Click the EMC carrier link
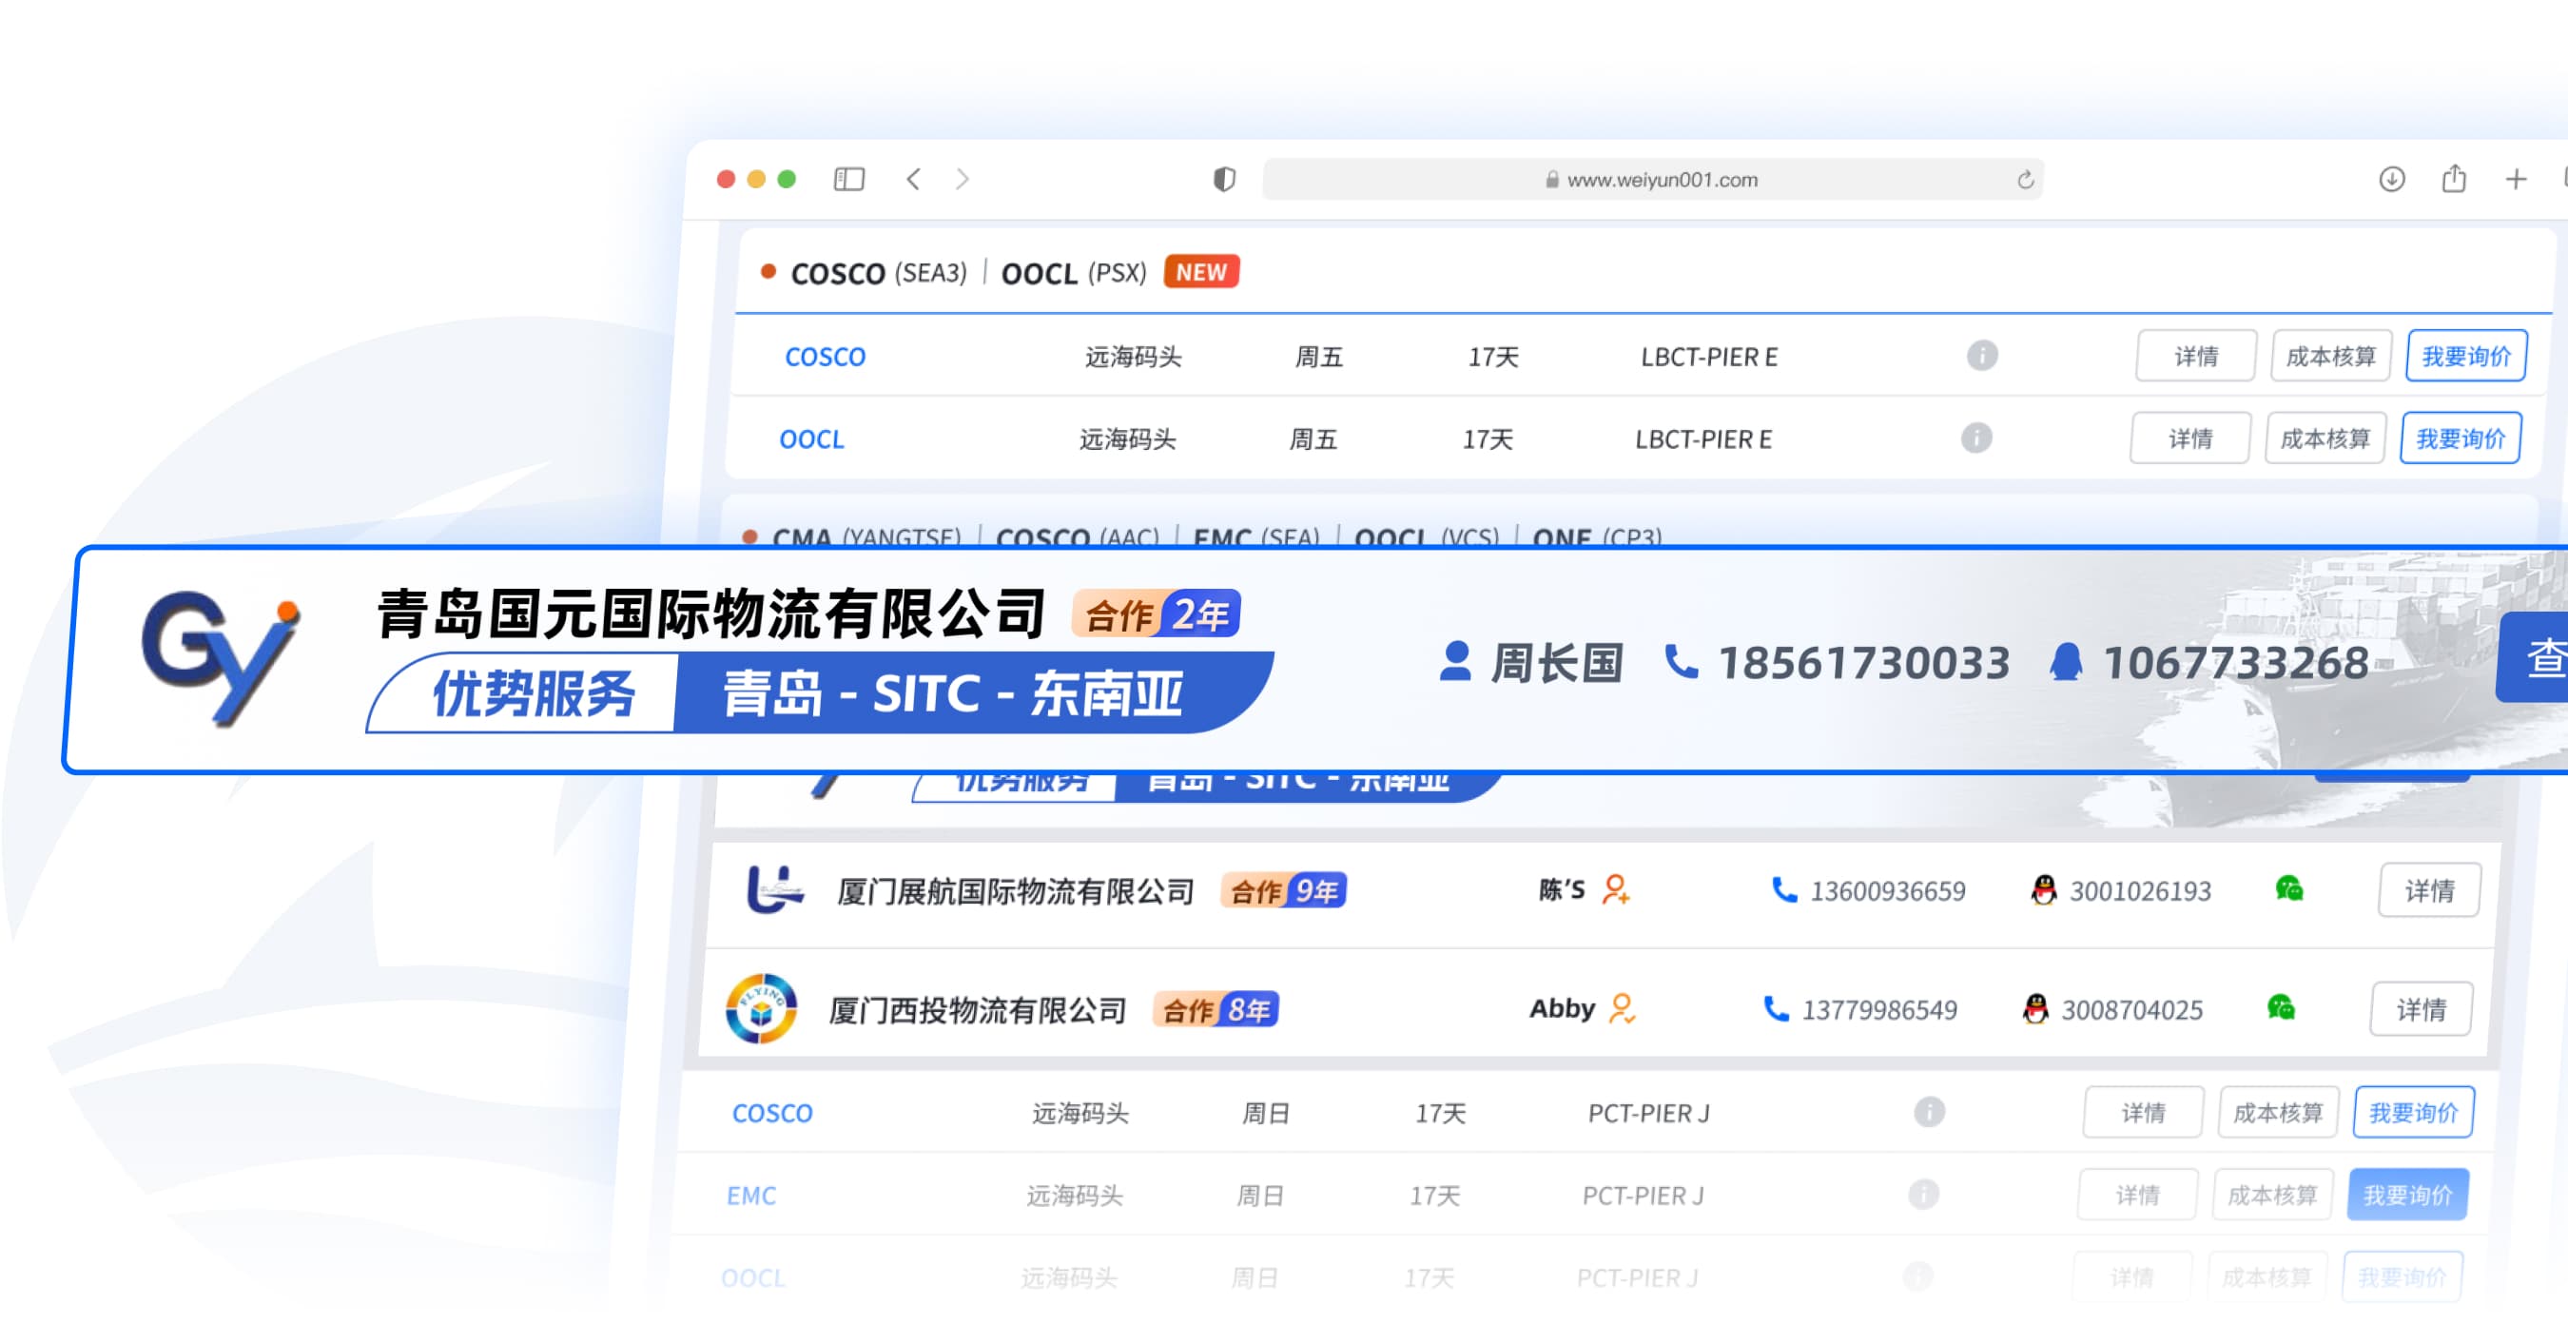 (750, 1195)
